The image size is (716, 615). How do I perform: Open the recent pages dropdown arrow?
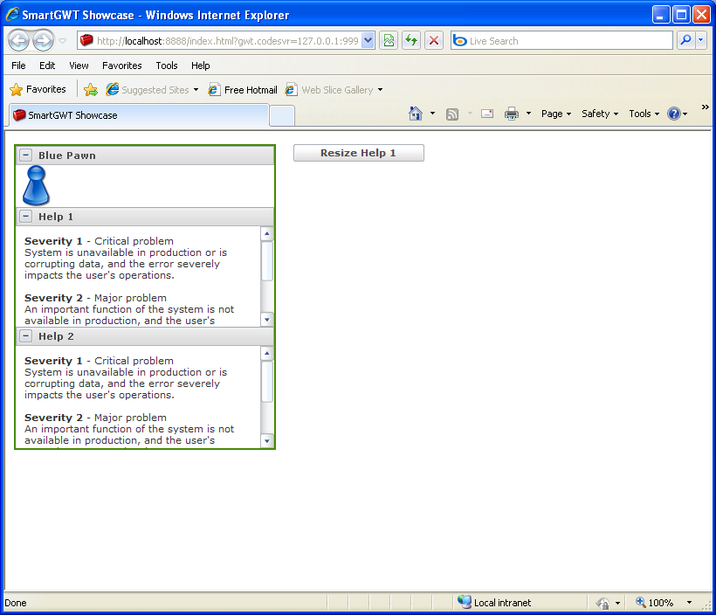pyautogui.click(x=63, y=41)
